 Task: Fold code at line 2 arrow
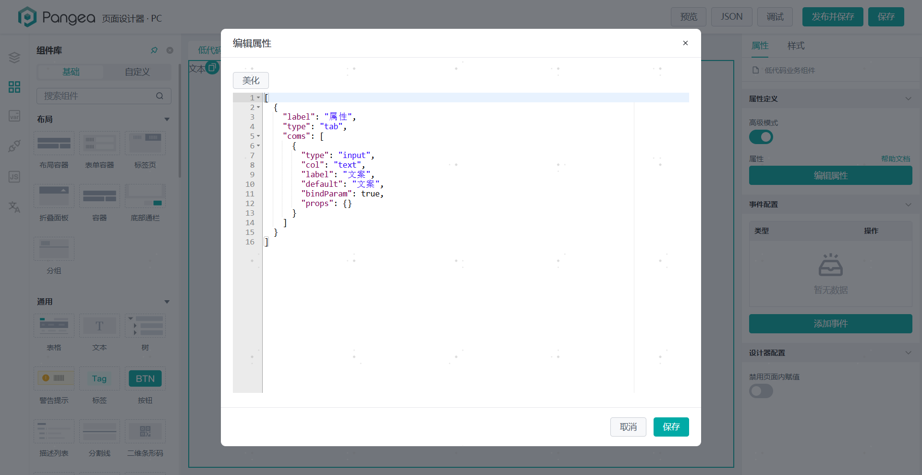258,107
